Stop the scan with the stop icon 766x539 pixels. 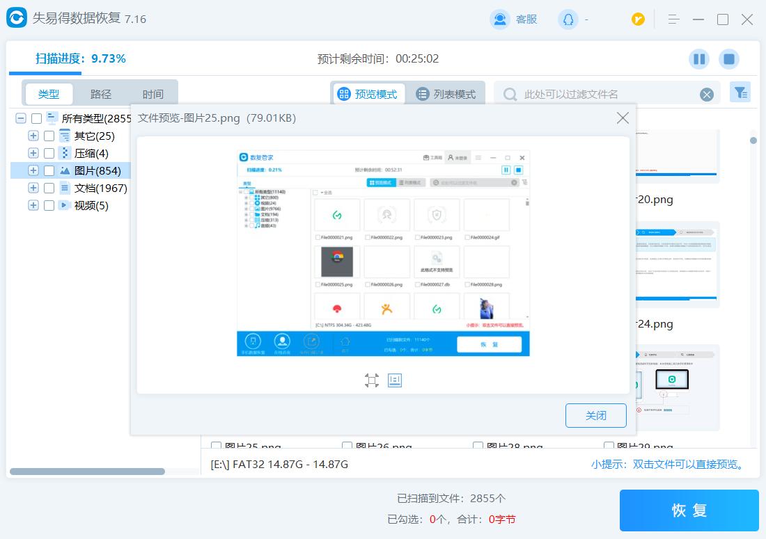pos(729,59)
